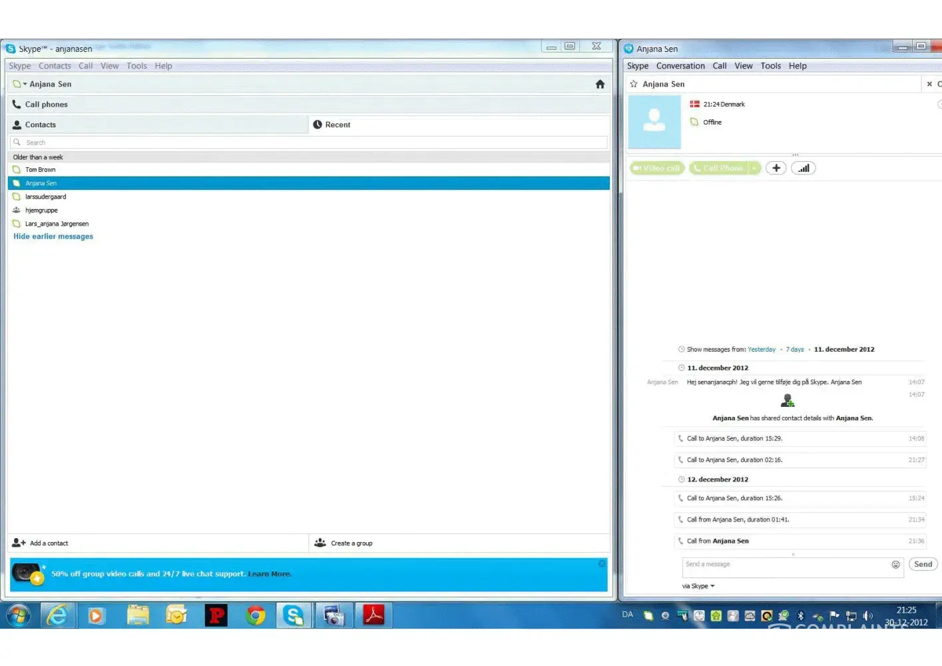942x666 pixels.
Task: Select contact Tom Brown
Action: point(309,170)
